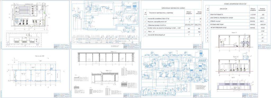Click the title block of the floor plan sheet
Screen dimensions: 271x98
[61, 95]
